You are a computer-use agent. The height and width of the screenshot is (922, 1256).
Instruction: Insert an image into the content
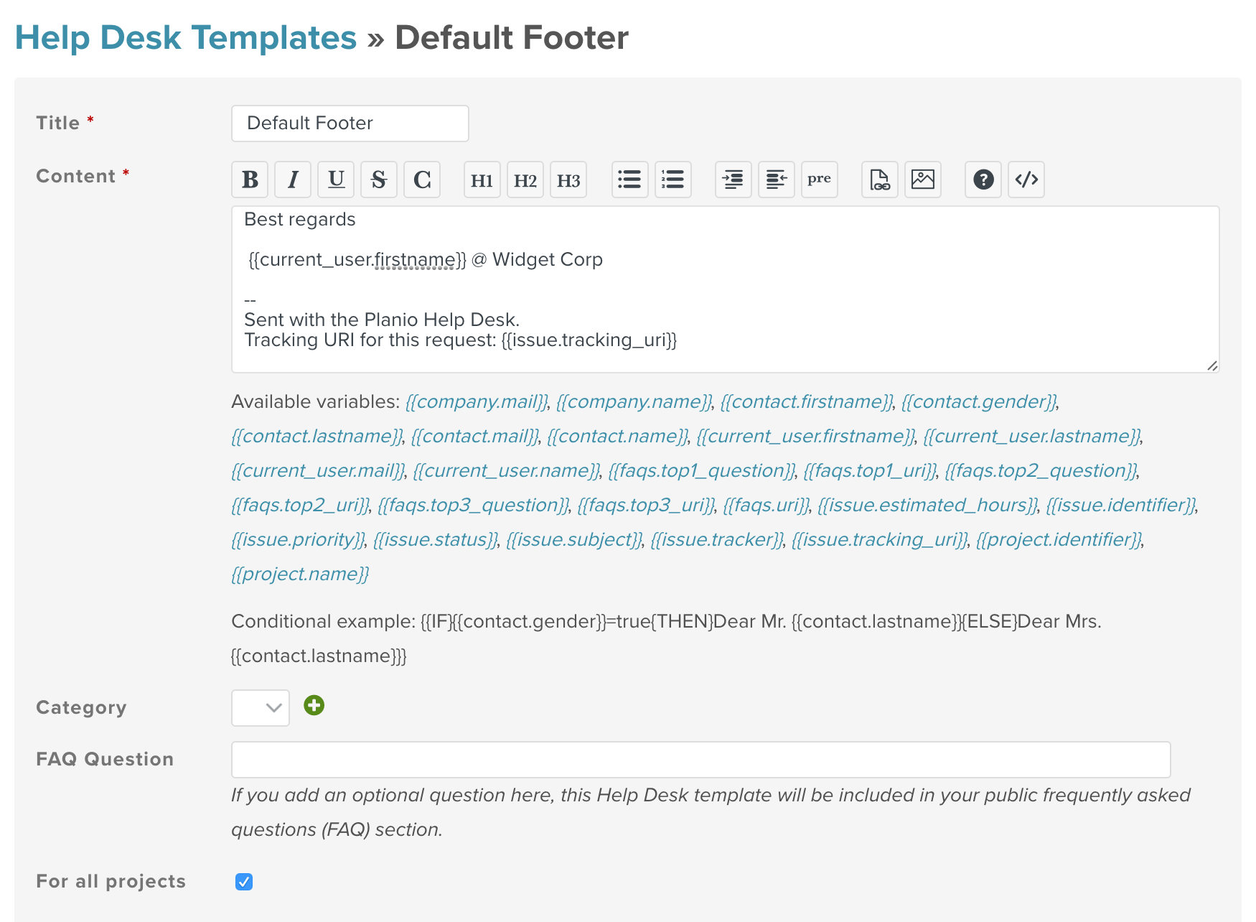point(923,180)
